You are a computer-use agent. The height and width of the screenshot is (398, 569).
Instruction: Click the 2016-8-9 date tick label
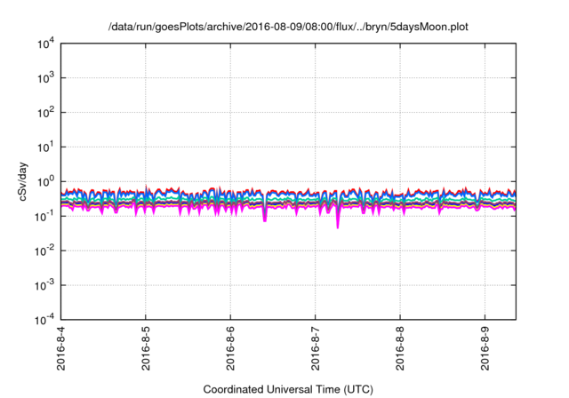(485, 348)
